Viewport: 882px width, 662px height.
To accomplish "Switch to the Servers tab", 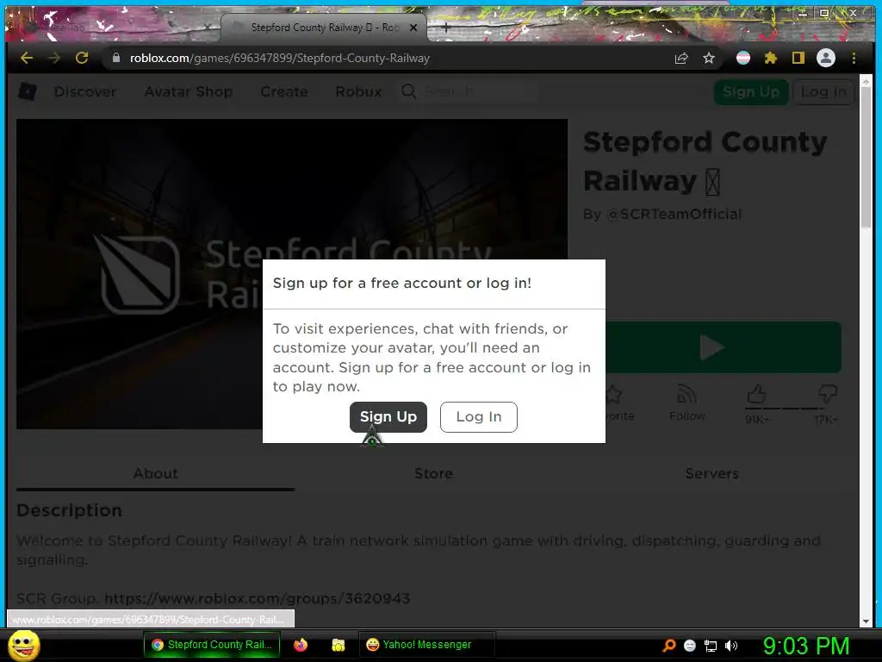I will pos(711,473).
